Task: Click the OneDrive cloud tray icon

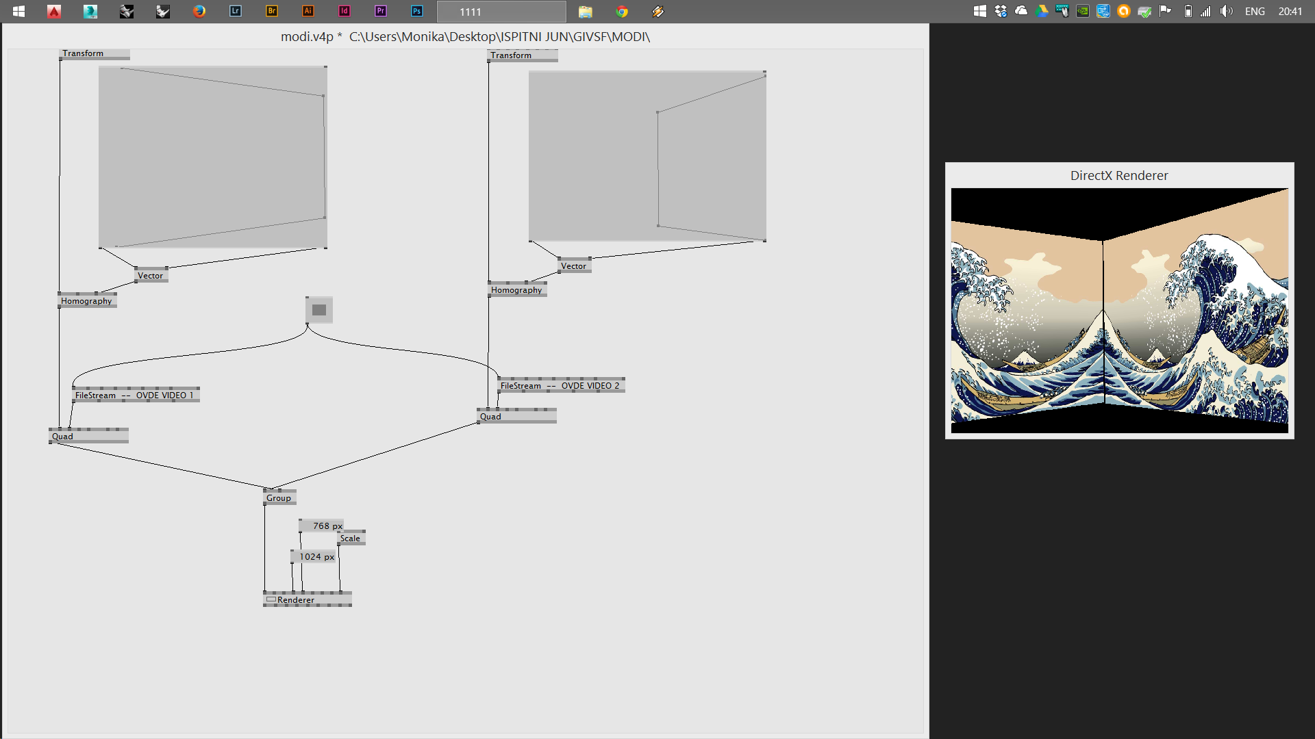Action: [x=1021, y=11]
